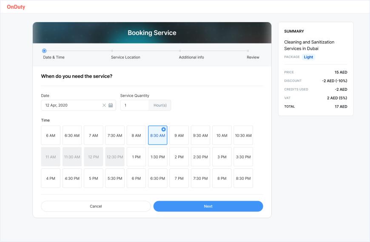Click the Next button

(x=208, y=206)
